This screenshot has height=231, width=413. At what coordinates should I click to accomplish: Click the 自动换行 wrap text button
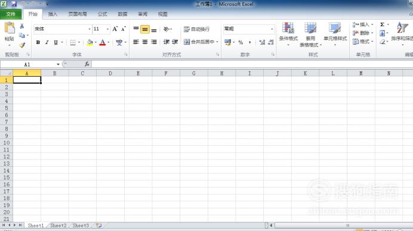(x=197, y=29)
